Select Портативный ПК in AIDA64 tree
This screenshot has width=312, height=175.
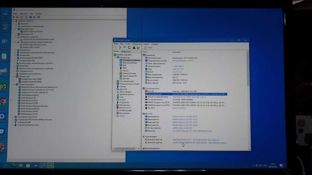[x=128, y=76]
